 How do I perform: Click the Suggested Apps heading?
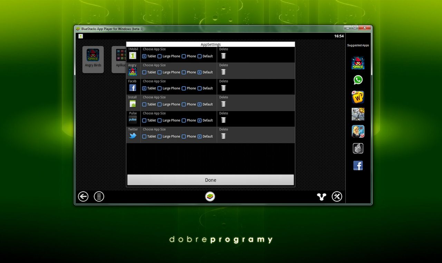point(358,45)
